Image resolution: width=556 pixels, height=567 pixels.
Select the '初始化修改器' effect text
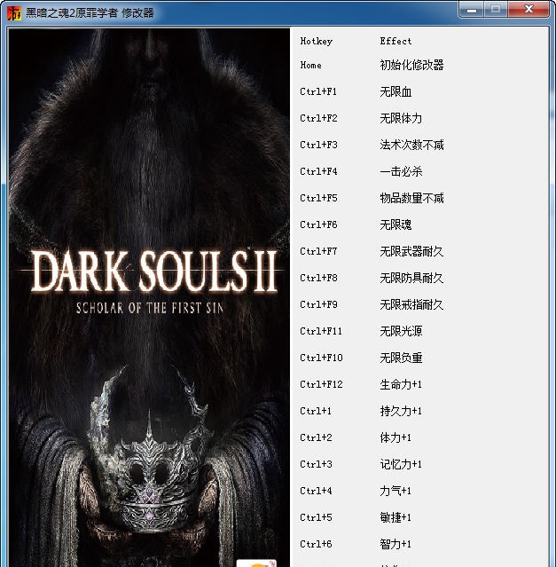pos(411,65)
